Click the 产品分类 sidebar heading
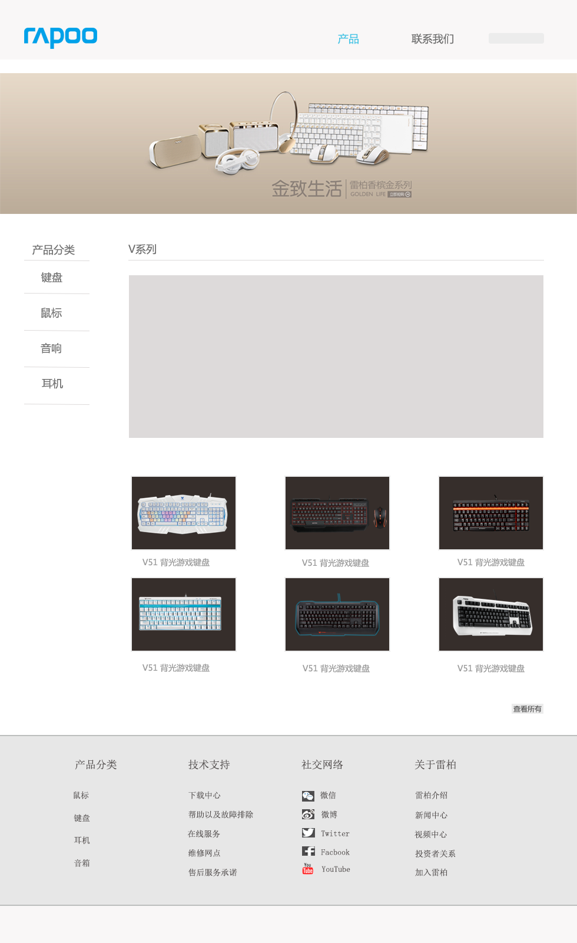Screen dimensions: 577x943 pyautogui.click(x=54, y=250)
